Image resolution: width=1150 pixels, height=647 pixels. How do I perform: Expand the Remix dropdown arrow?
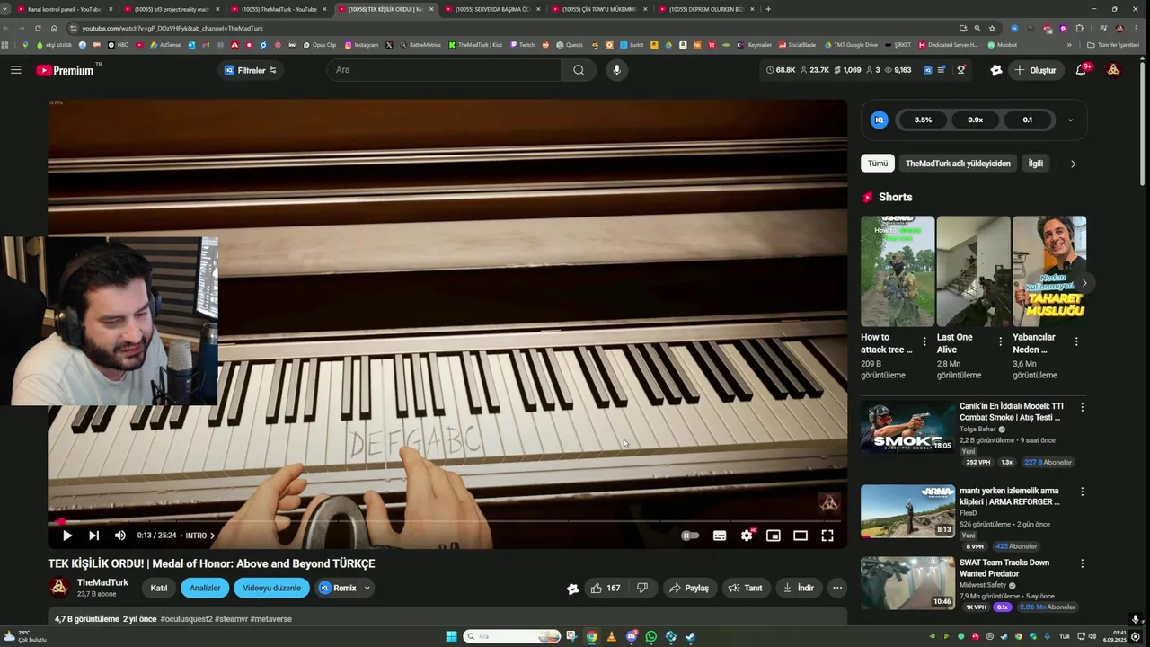click(x=367, y=589)
